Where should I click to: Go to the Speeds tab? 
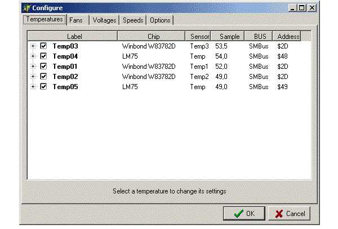pyautogui.click(x=132, y=20)
